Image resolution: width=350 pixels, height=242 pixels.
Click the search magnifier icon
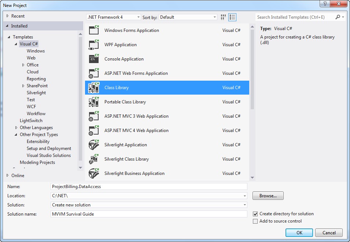(338, 17)
